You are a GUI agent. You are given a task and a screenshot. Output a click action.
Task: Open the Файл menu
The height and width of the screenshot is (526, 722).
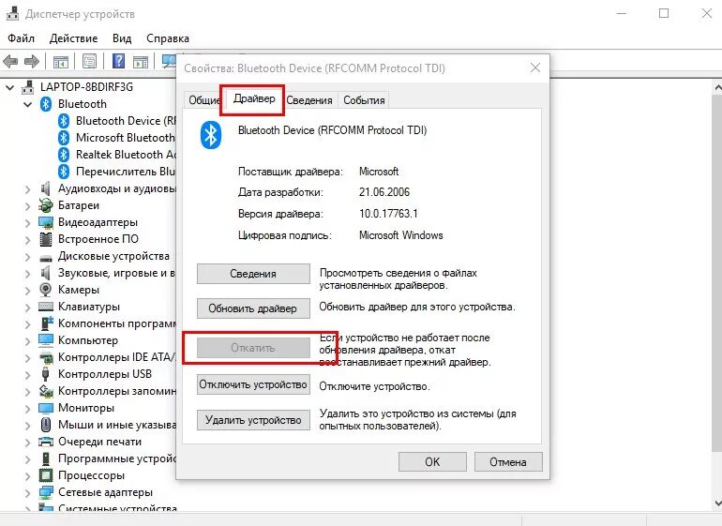(21, 38)
